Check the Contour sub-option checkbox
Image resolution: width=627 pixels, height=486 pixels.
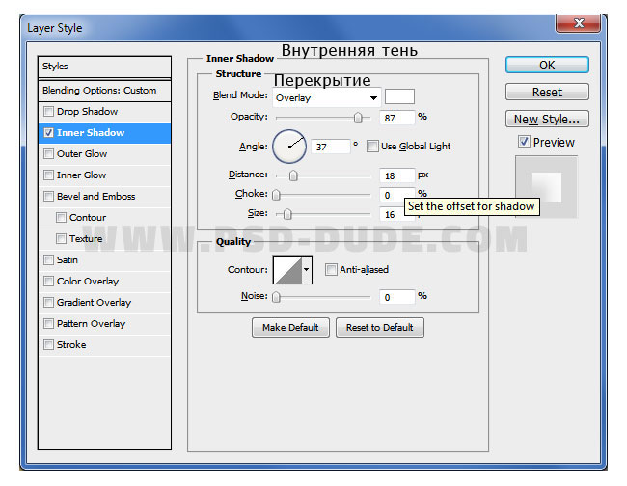pyautogui.click(x=61, y=217)
